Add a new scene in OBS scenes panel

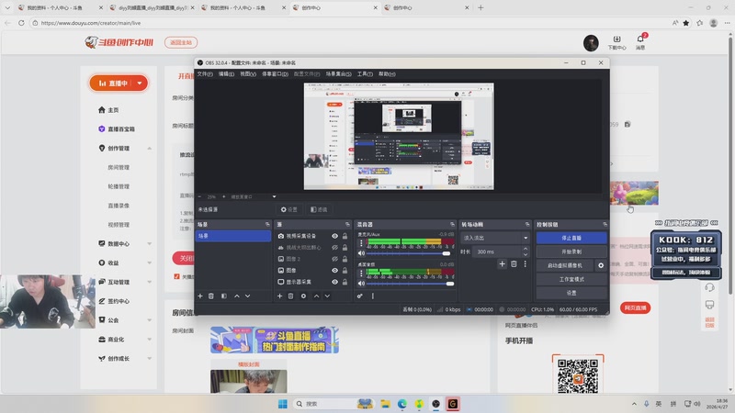coord(200,296)
